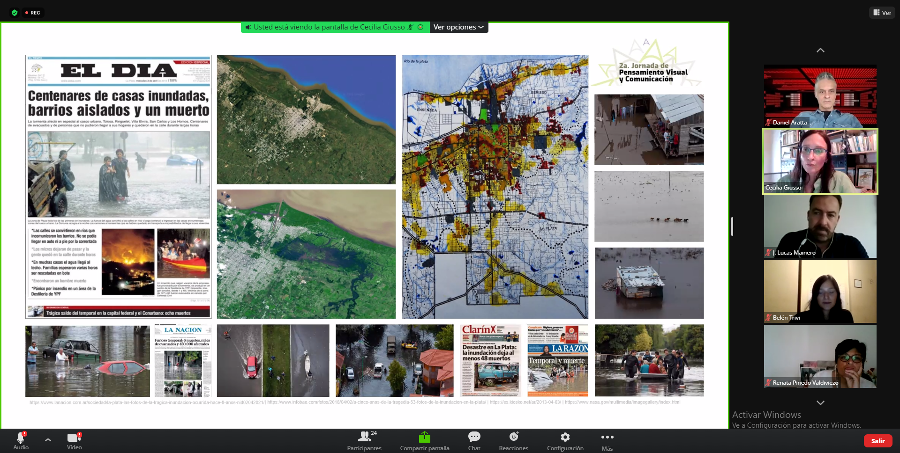Click the green recording dot in sharing banner
The width and height of the screenshot is (900, 453).
tap(420, 27)
